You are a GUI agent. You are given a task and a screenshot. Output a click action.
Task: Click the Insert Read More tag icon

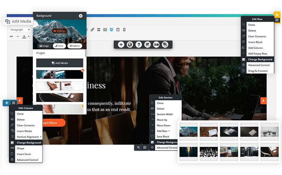99,30
